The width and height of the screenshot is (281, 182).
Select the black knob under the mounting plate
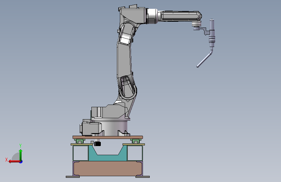tap(98, 144)
